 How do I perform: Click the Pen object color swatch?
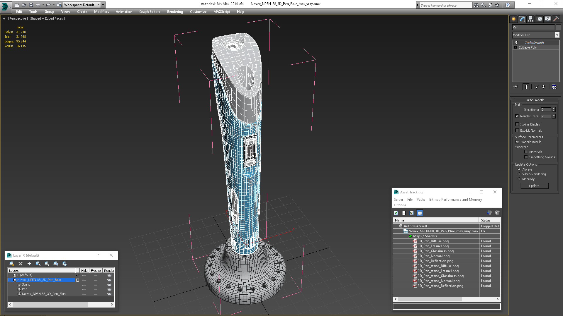point(558,27)
